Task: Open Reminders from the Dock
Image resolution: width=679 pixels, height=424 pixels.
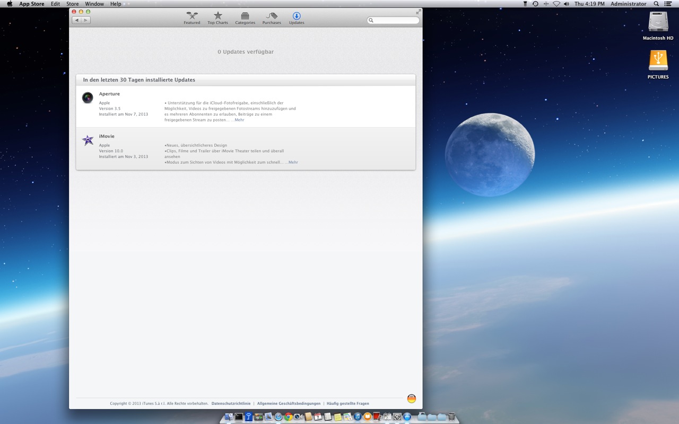Action: 328,417
